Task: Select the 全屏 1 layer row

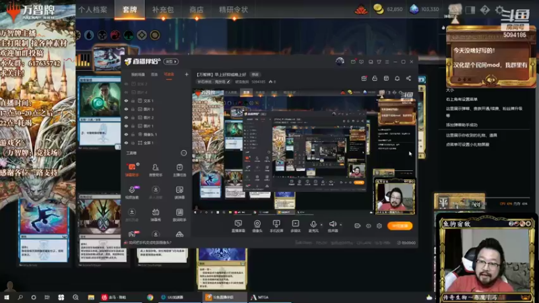Action: 156,143
